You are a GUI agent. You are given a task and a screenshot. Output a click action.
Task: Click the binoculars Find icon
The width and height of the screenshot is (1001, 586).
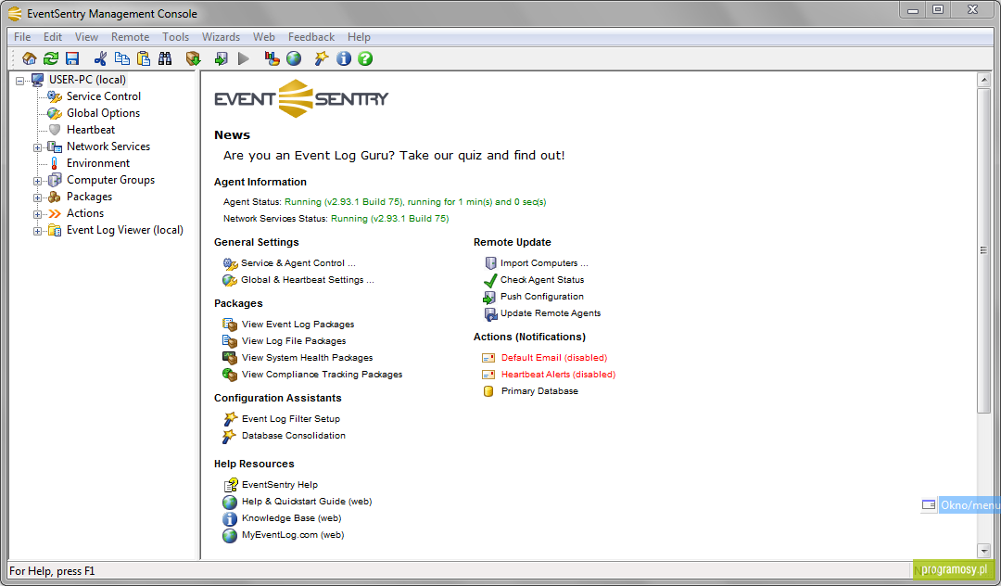[165, 58]
